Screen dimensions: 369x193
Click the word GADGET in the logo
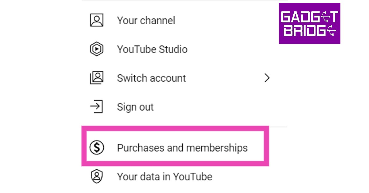pyautogui.click(x=309, y=17)
